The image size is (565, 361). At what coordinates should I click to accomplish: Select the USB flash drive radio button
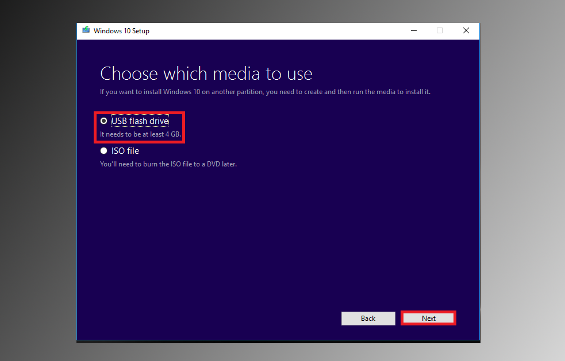pos(104,121)
